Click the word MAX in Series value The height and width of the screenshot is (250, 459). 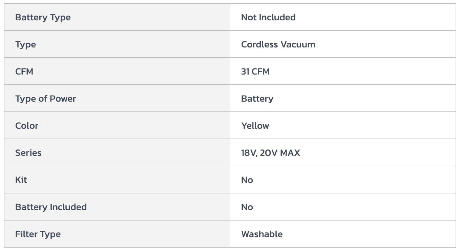[x=290, y=153]
